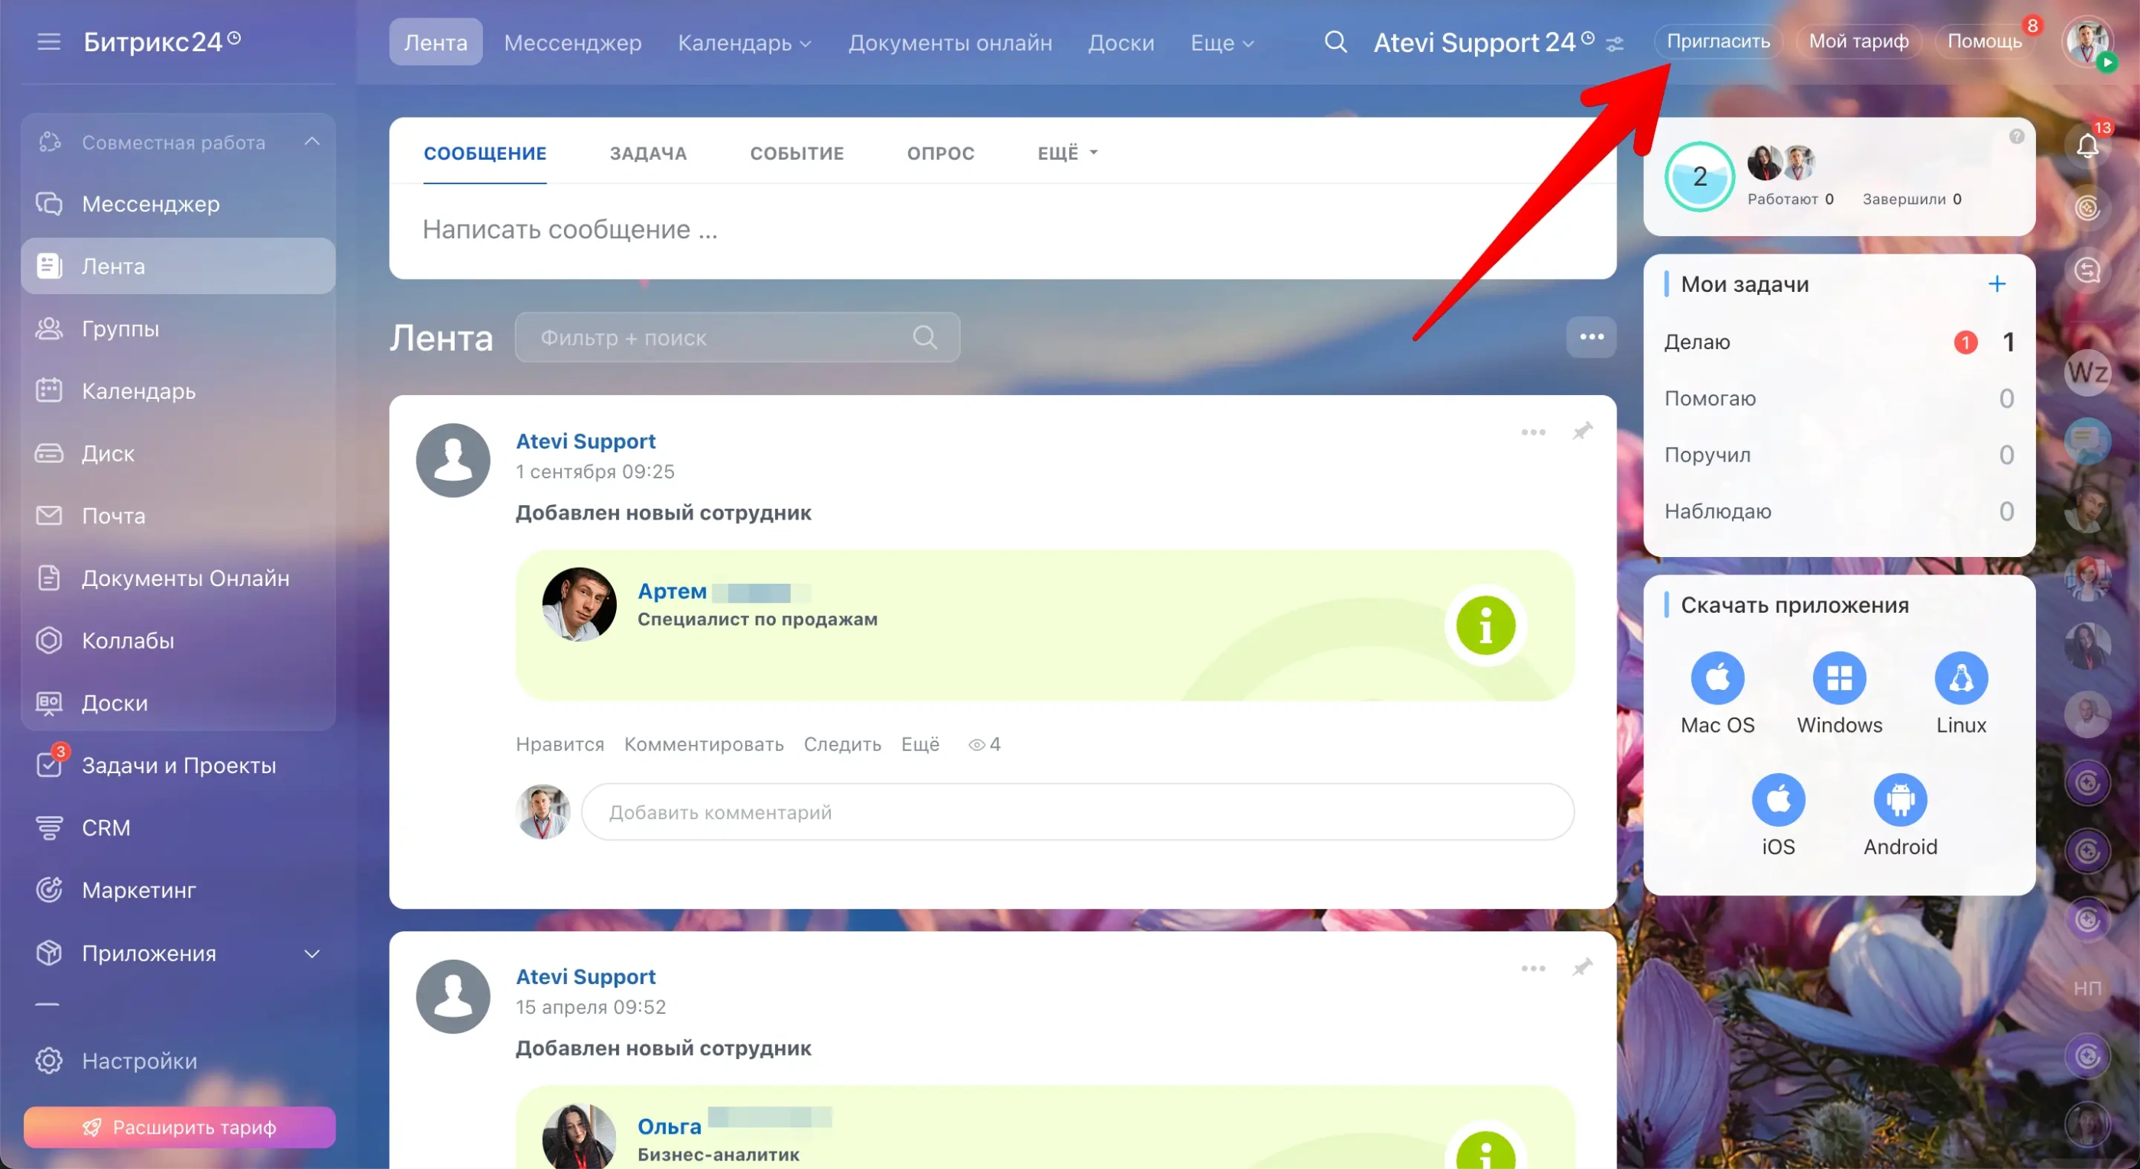The height and width of the screenshot is (1169, 2140).
Task: Click Нравится under the Артем post
Action: pyautogui.click(x=560, y=744)
